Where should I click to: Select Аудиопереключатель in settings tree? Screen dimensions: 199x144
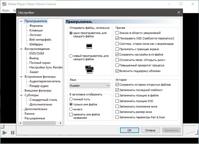pyautogui.click(x=45, y=81)
